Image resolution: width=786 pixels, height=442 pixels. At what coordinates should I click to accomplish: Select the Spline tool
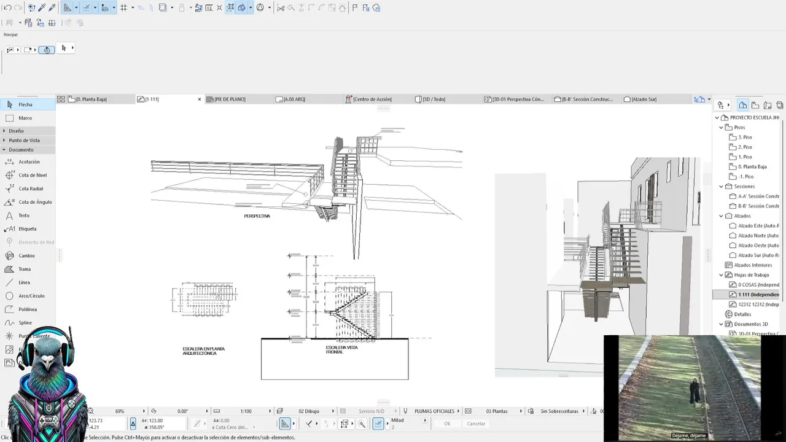coord(28,323)
